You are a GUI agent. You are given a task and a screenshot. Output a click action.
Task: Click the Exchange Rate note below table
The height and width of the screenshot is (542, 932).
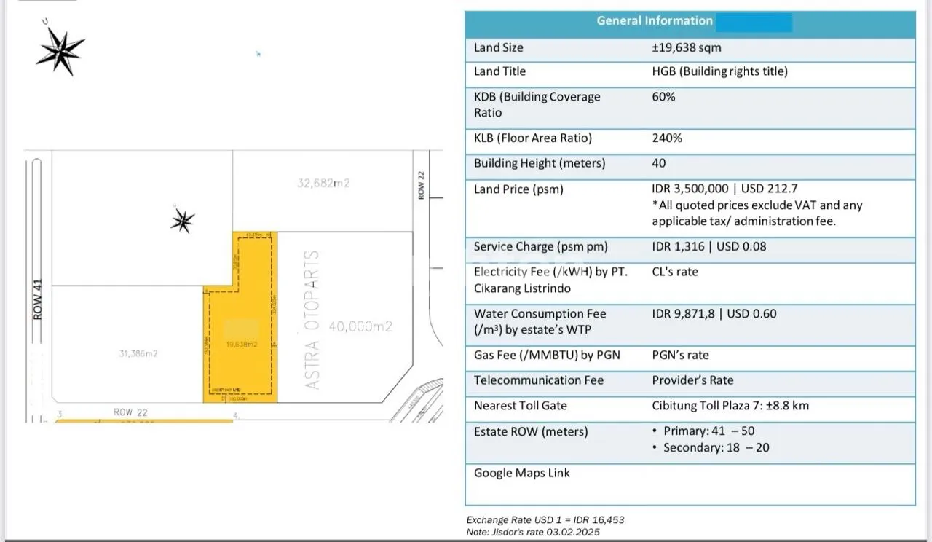click(545, 520)
